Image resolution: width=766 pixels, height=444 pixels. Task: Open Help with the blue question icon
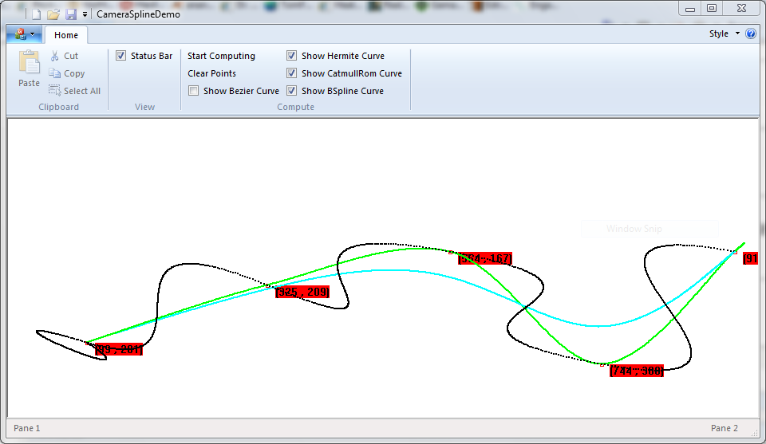point(751,34)
